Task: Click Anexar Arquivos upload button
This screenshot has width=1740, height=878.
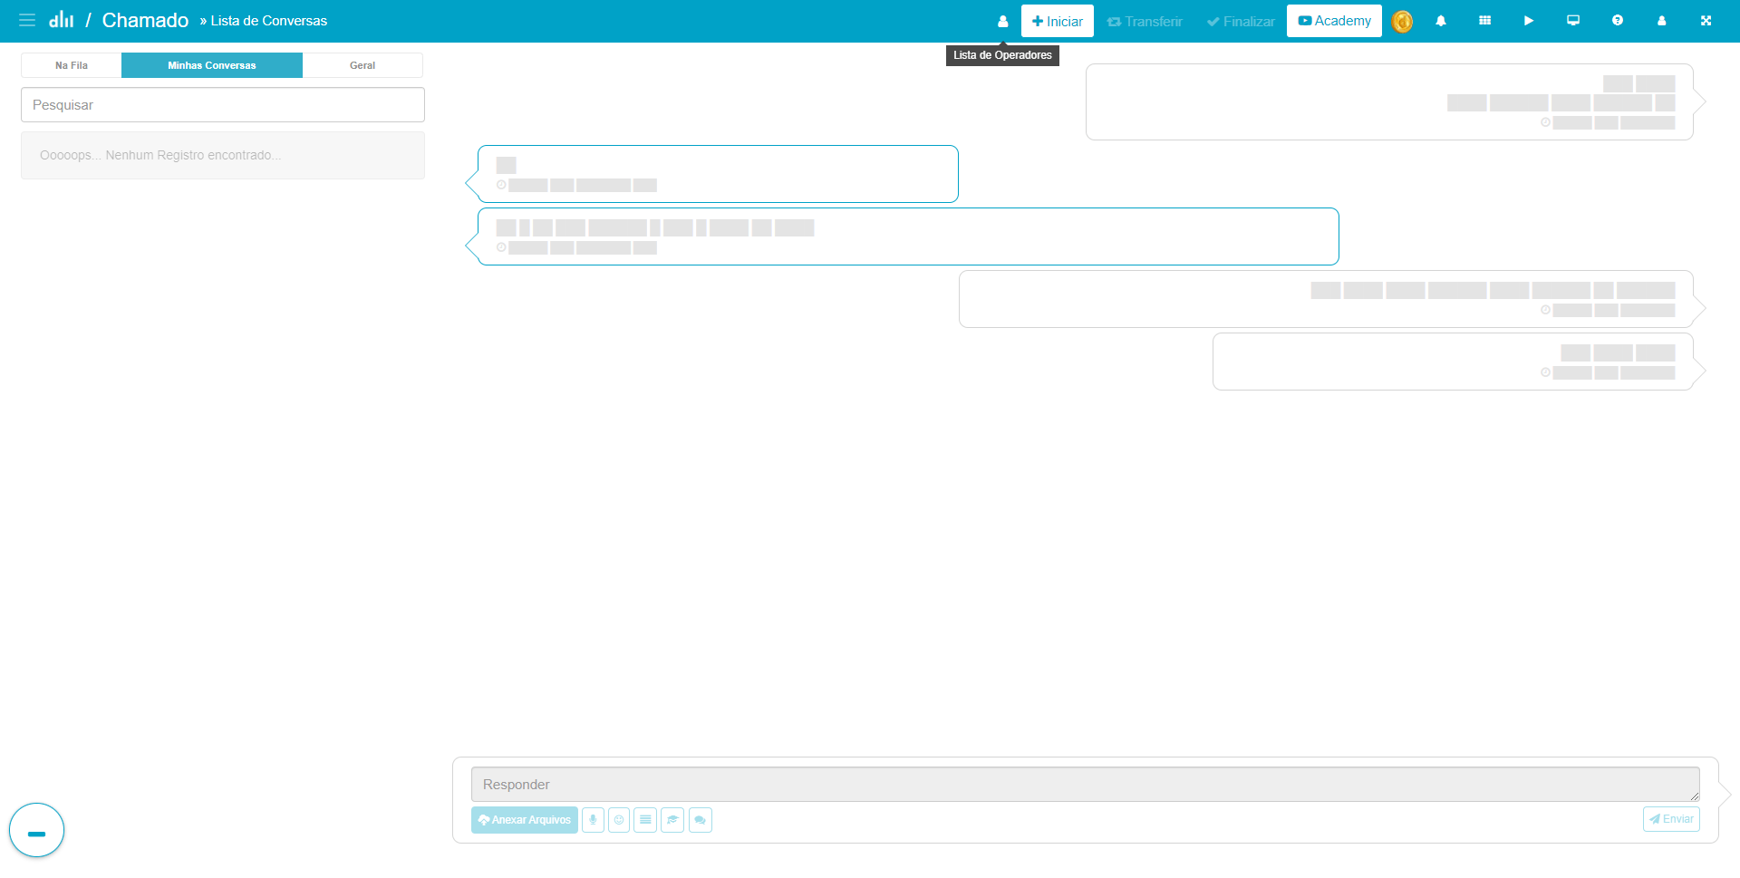Action: [525, 820]
